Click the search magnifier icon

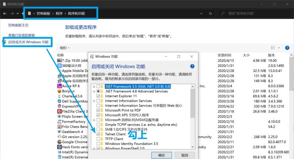tap(223, 14)
